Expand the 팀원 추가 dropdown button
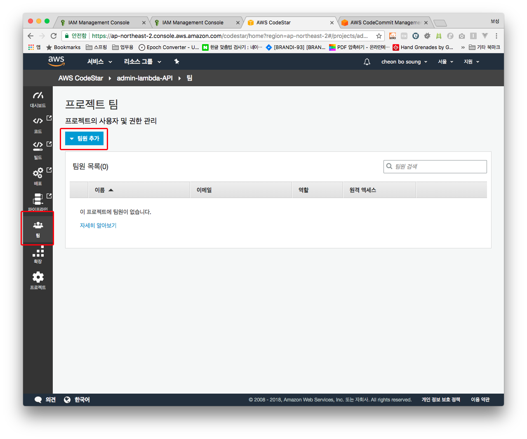The height and width of the screenshot is (439, 527). (x=85, y=139)
